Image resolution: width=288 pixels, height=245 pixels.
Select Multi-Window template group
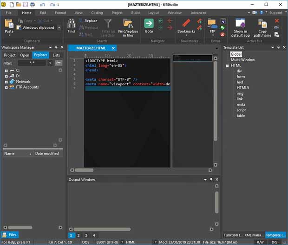coord(242,60)
